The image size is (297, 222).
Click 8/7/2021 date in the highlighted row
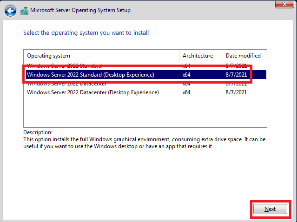tap(235, 74)
